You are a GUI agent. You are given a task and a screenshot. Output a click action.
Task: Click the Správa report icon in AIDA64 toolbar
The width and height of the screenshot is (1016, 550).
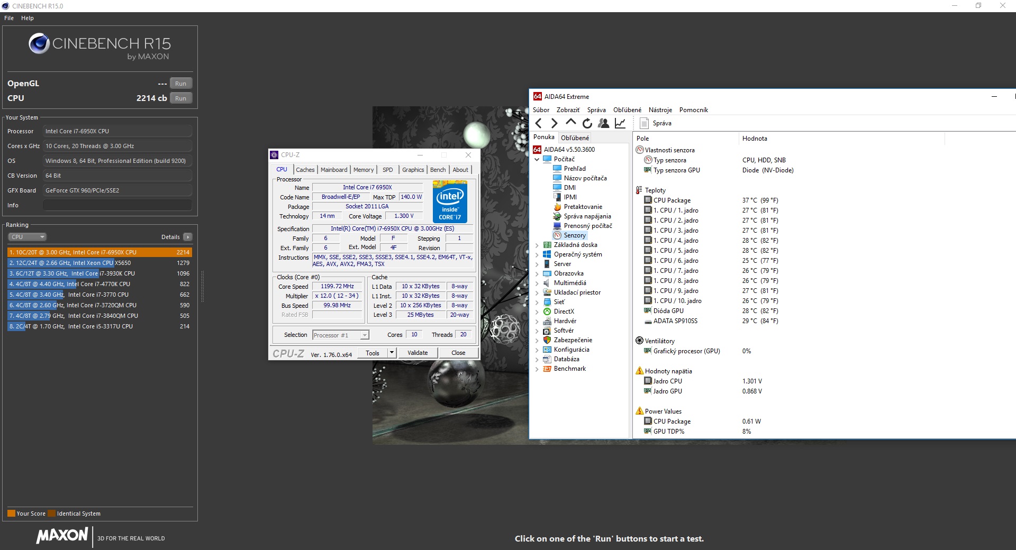[x=644, y=123]
